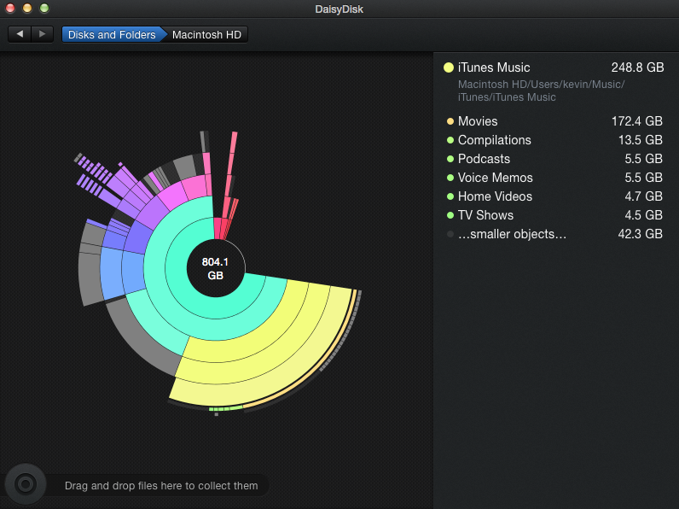Screen dimensions: 679x509
Task: Click the gray smaller objects dot
Action: tap(450, 234)
